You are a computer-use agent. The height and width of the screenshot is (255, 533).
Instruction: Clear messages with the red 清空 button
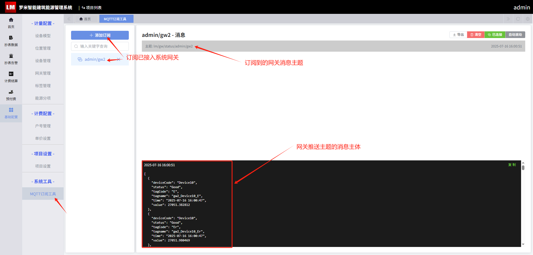pyautogui.click(x=476, y=35)
